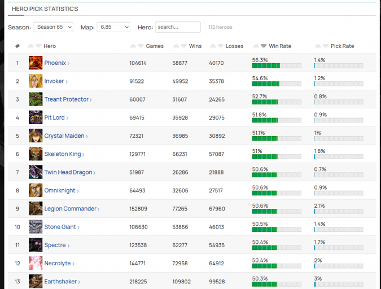
Task: Click Phoenix 56.3% win rate bar
Action: [x=277, y=65]
